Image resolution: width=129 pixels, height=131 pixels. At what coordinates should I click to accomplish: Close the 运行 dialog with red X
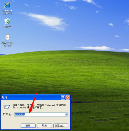tap(68, 98)
